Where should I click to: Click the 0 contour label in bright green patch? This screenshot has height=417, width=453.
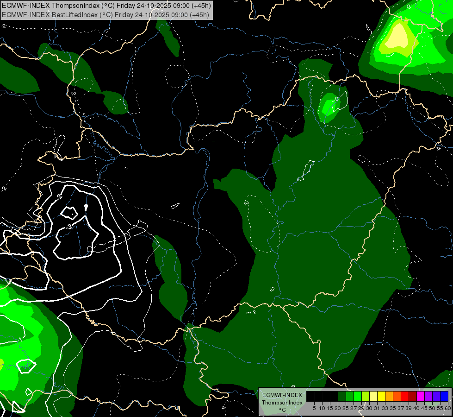(x=337, y=99)
